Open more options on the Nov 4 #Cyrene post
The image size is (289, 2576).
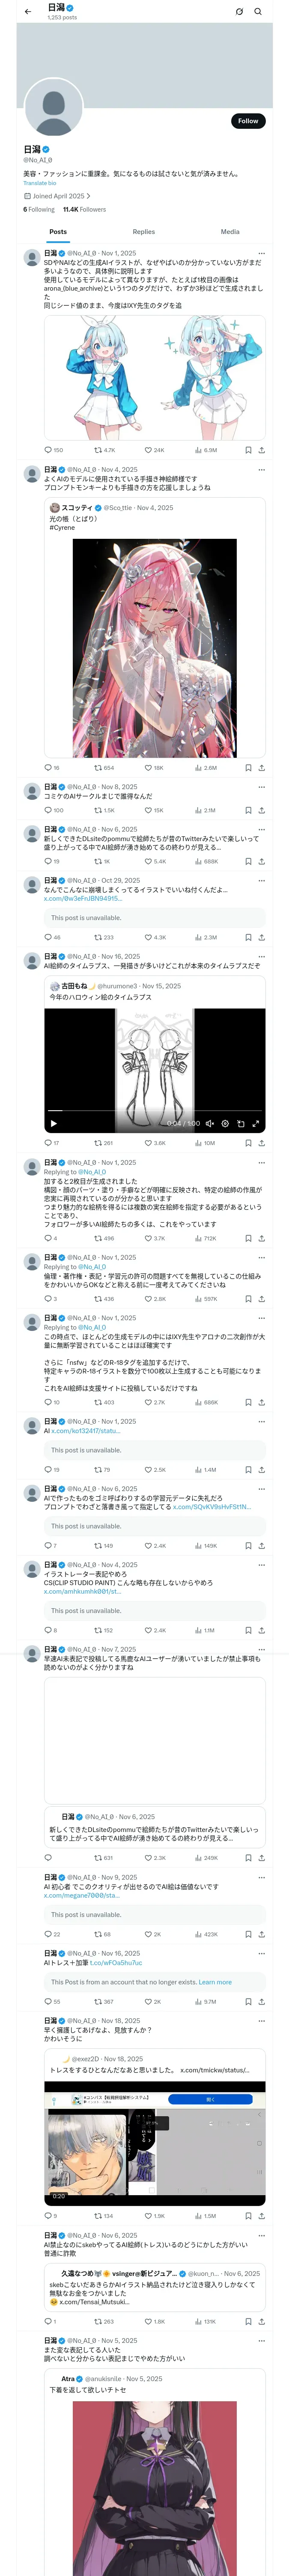(261, 469)
